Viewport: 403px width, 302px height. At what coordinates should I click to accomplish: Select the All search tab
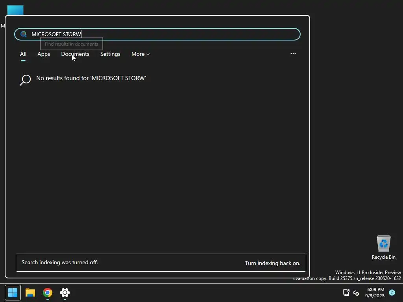point(23,54)
